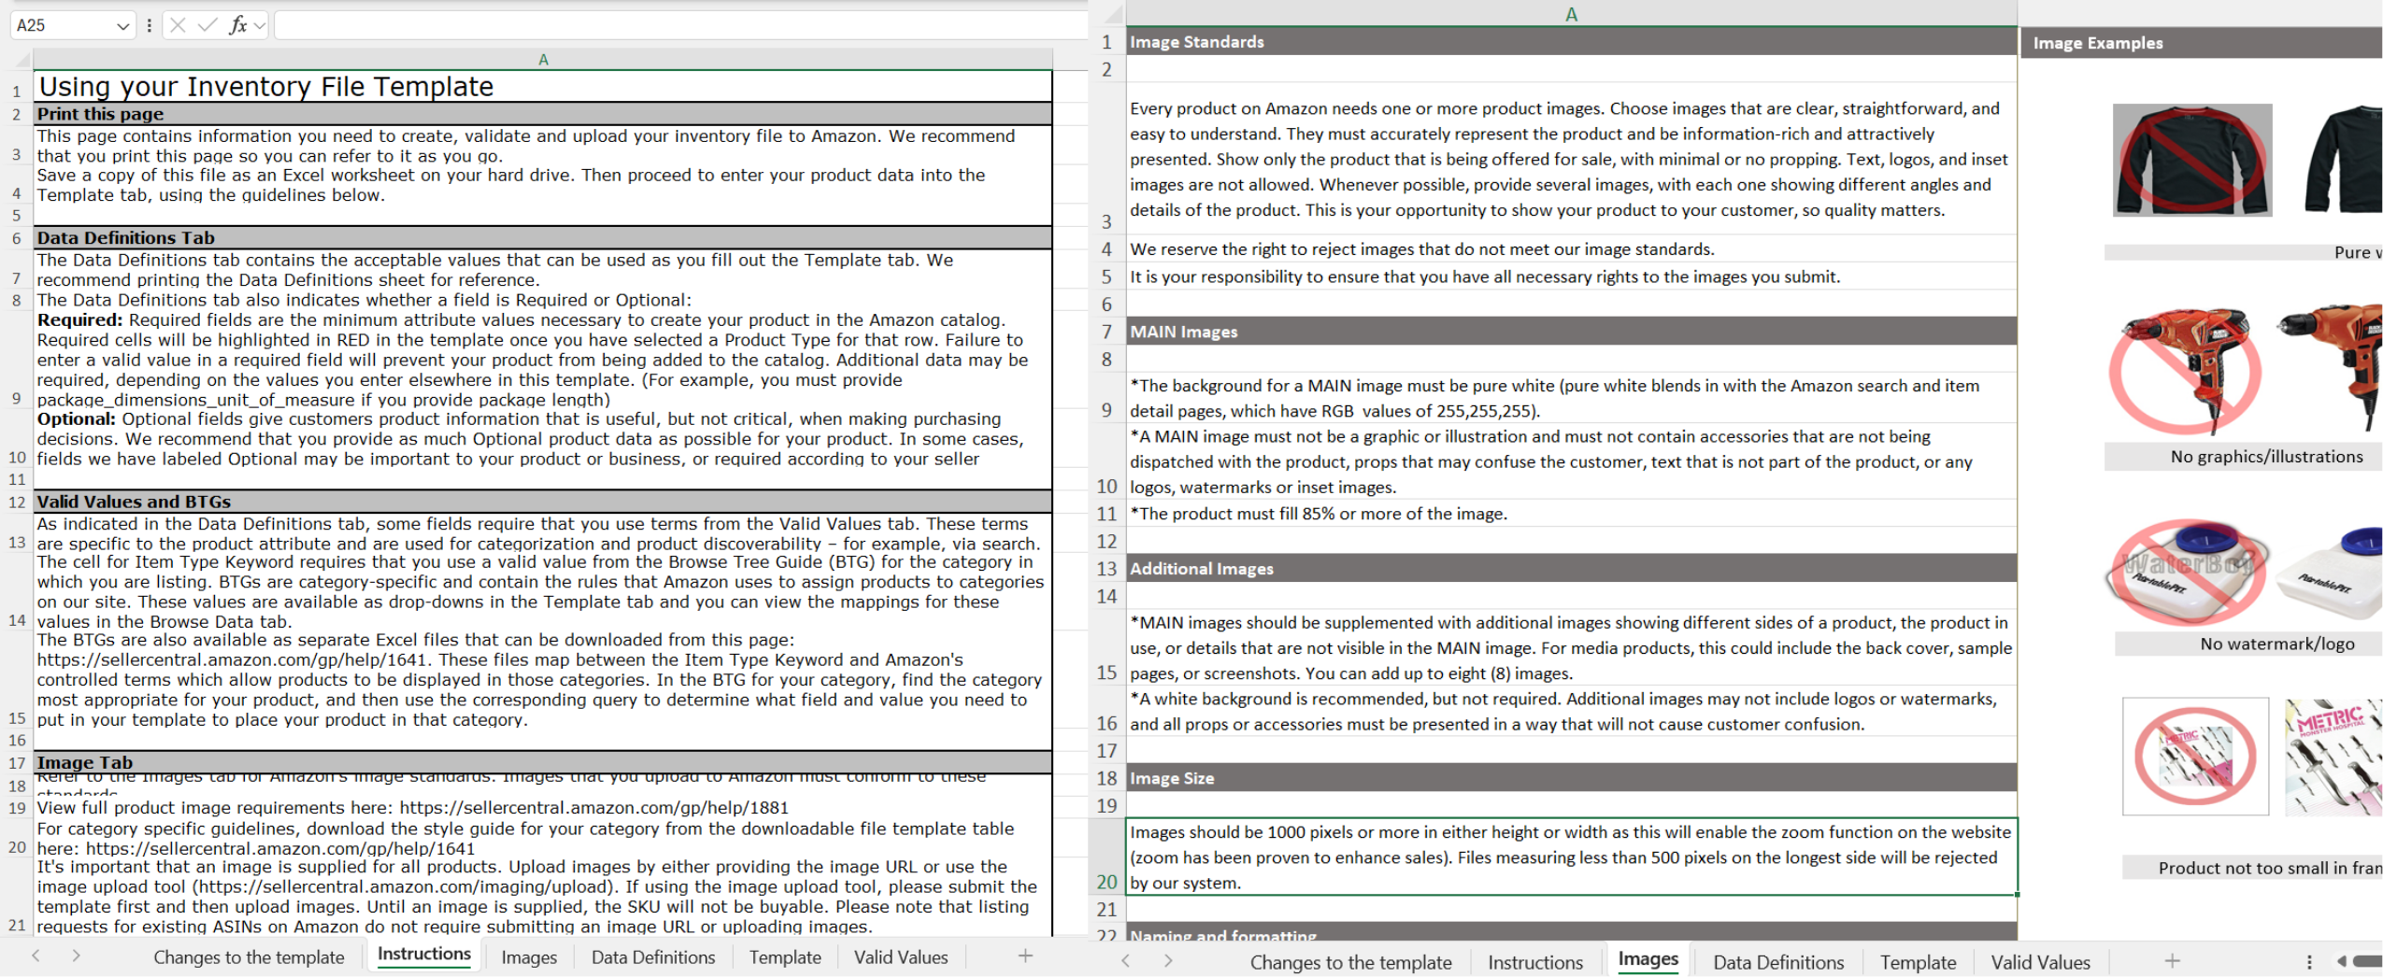Open Data Definitions tab in left window
The height and width of the screenshot is (977, 2383).
(653, 956)
